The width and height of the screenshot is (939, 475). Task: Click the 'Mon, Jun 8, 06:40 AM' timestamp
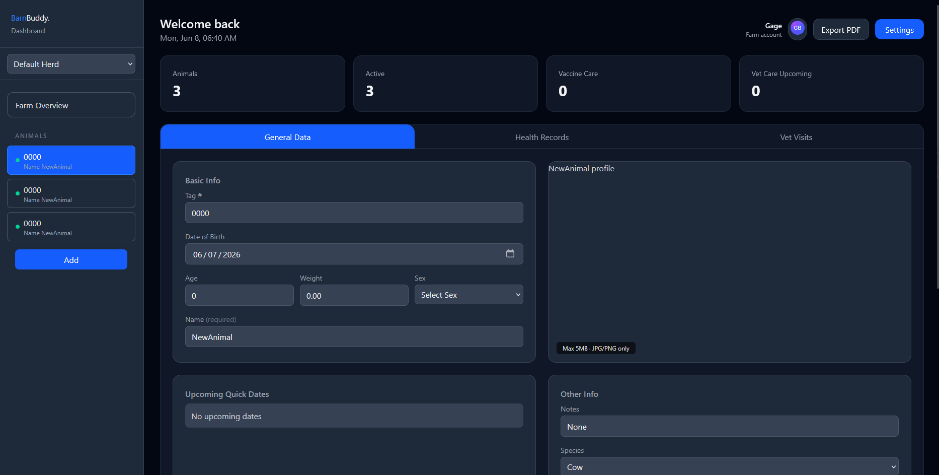(x=198, y=38)
